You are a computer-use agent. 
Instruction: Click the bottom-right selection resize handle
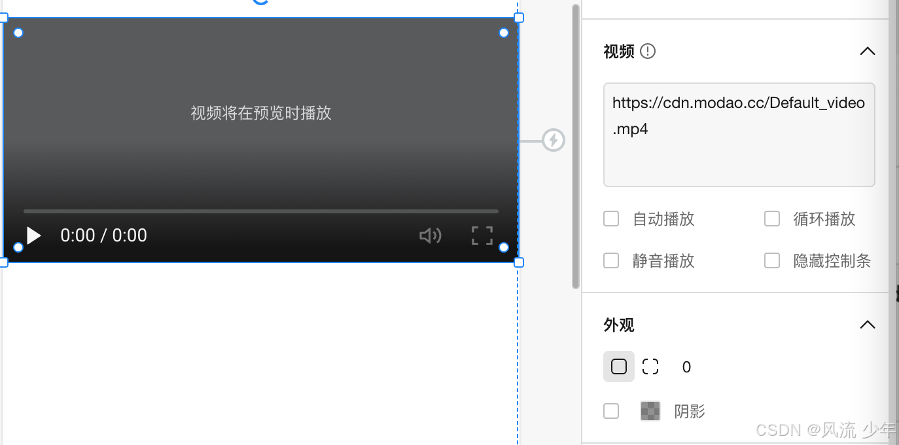tap(519, 262)
